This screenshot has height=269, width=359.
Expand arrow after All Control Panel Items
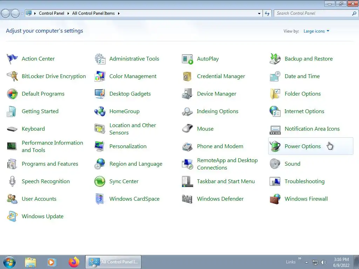(x=118, y=14)
